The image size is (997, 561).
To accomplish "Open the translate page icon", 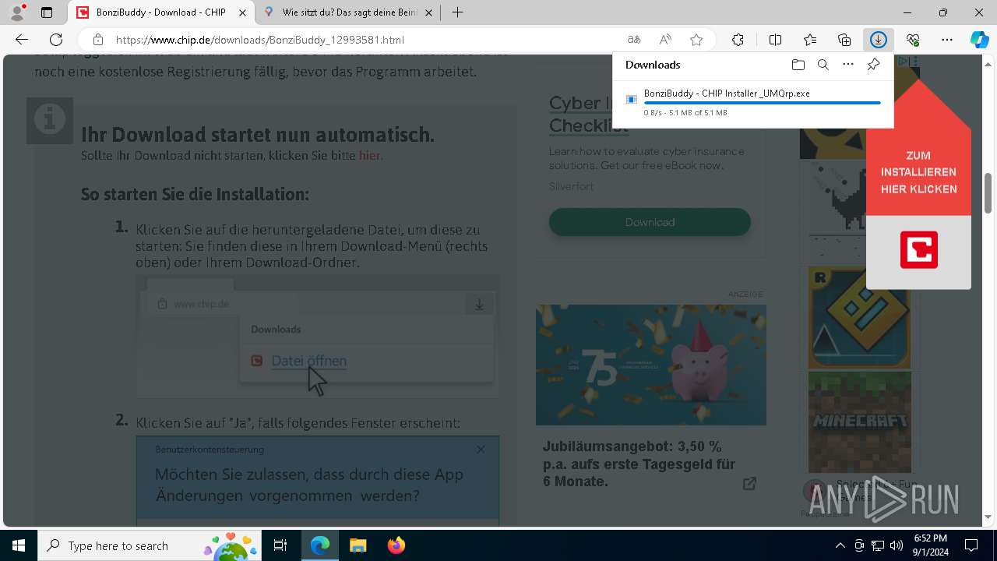I will click(634, 40).
